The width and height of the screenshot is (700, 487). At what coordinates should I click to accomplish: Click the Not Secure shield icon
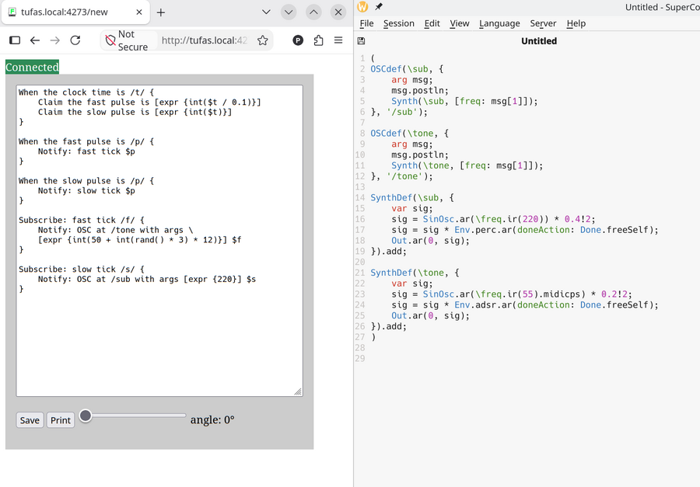pos(110,40)
